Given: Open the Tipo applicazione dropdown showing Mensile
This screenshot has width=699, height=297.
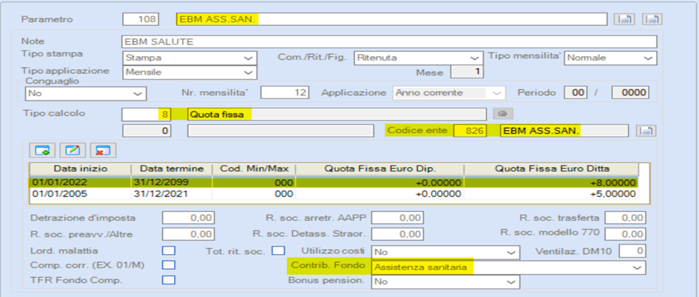Looking at the screenshot, I should click(190, 72).
